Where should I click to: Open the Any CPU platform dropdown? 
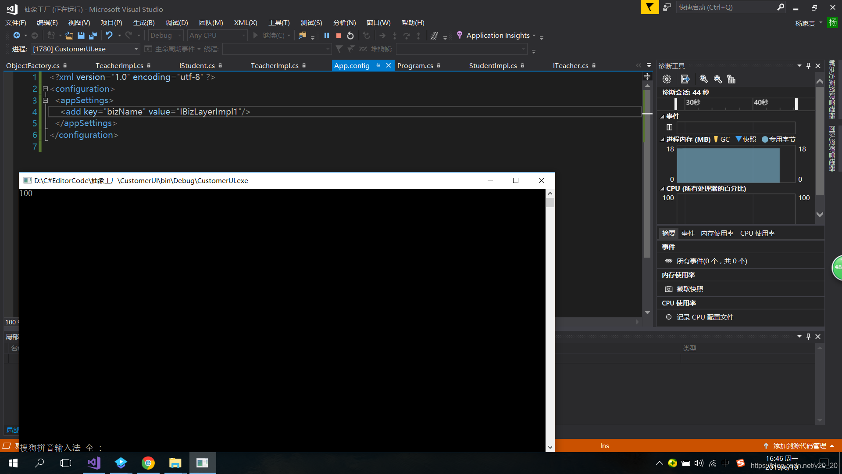pyautogui.click(x=218, y=36)
